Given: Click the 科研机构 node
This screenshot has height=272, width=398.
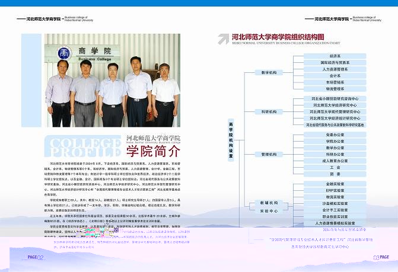Looking at the screenshot, I should 269,111.
